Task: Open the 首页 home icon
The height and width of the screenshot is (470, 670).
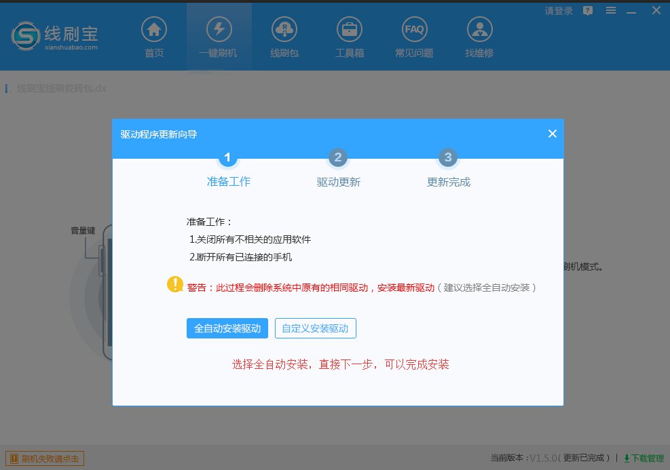Action: (x=153, y=29)
